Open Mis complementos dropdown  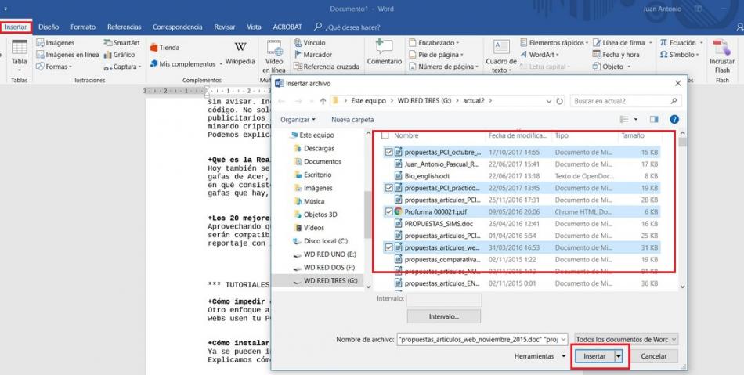coord(186,63)
